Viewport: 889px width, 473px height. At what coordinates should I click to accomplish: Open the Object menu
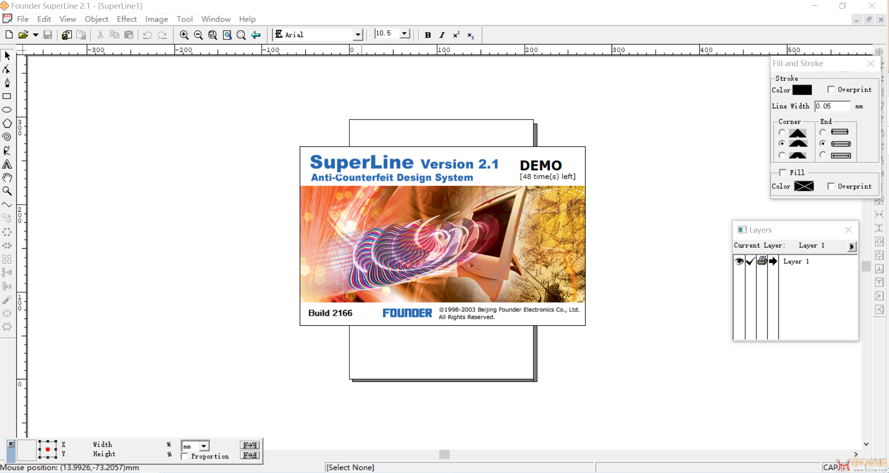click(96, 19)
